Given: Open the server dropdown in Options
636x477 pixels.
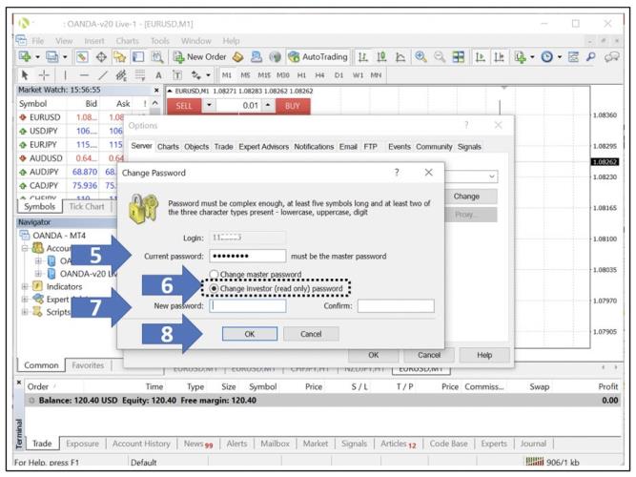Looking at the screenshot, I should pyautogui.click(x=491, y=176).
